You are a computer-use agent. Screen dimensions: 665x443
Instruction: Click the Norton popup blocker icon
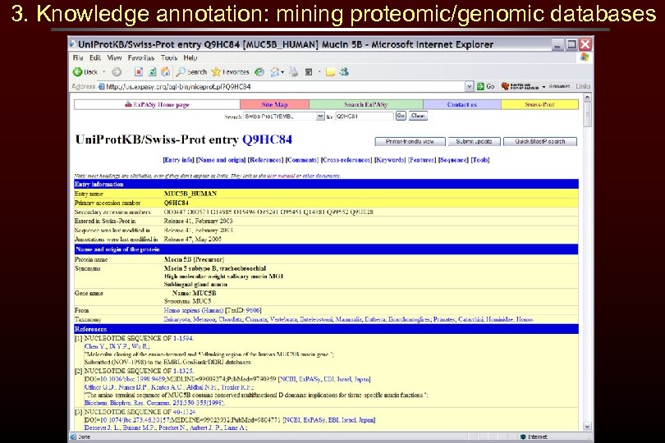pos(505,86)
